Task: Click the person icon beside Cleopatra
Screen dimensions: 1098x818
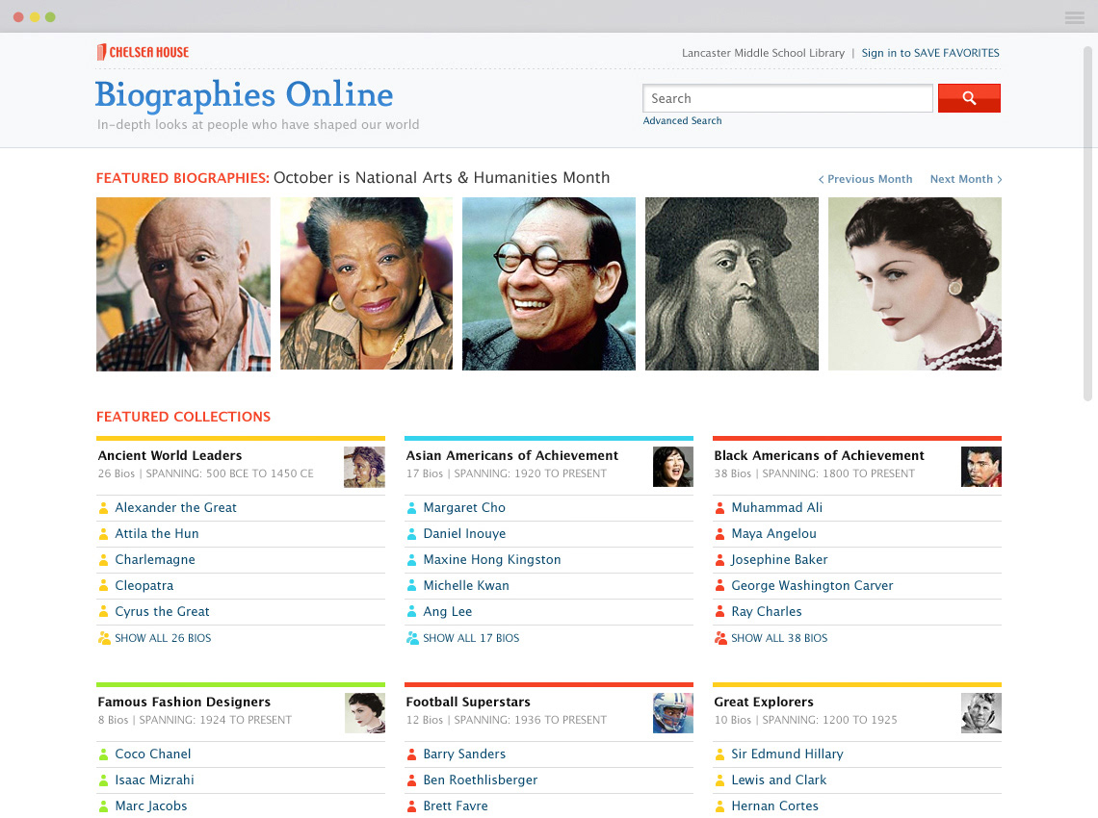Action: pos(104,586)
